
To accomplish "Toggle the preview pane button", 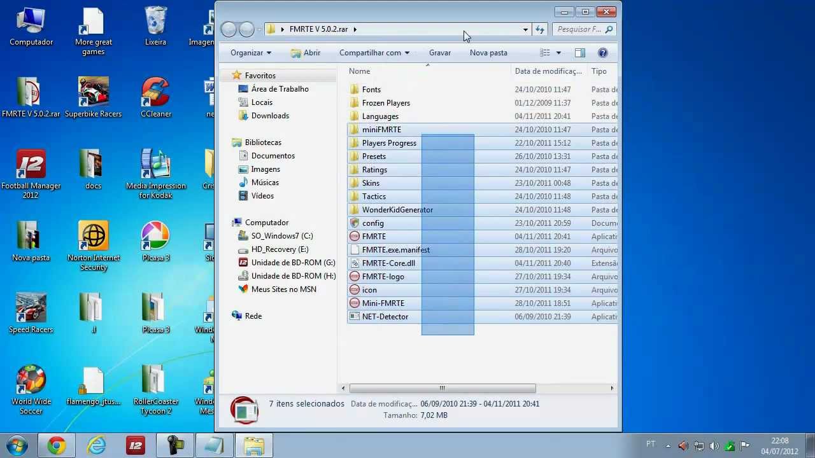I will coord(580,53).
